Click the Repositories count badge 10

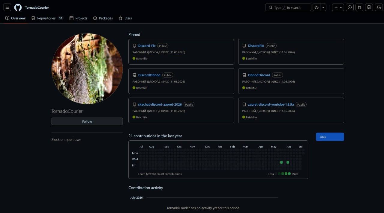coord(61,18)
